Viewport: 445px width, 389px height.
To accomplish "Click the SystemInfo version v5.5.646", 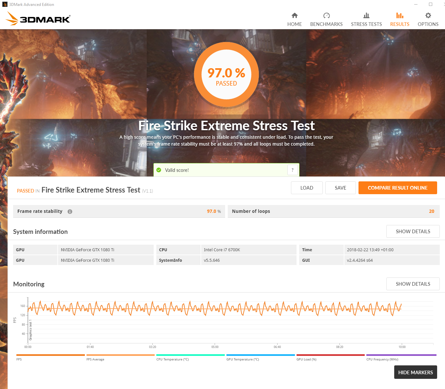I will point(212,260).
